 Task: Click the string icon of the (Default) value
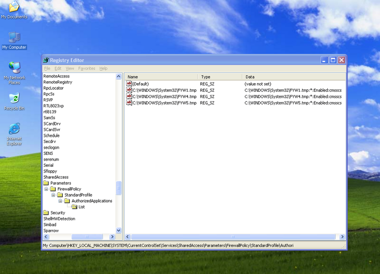tap(129, 84)
